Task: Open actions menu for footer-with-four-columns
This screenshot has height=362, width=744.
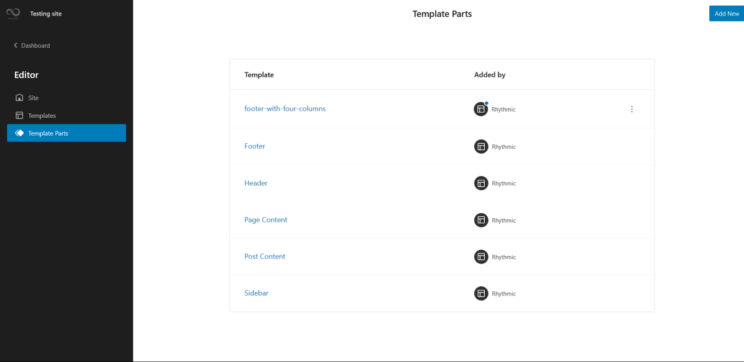Action: pos(632,109)
